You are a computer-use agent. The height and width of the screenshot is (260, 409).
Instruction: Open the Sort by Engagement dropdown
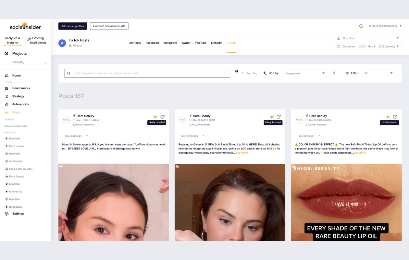[x=305, y=73]
